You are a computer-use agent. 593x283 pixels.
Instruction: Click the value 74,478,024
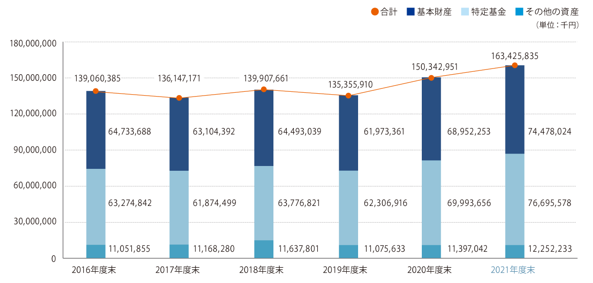tap(550, 132)
